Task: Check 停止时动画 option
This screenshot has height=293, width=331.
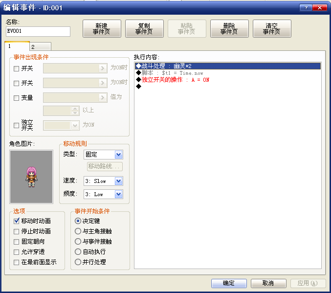Action: [16, 231]
